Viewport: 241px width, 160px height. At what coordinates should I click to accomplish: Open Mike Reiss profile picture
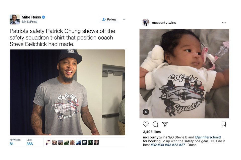pyautogui.click(x=15, y=19)
